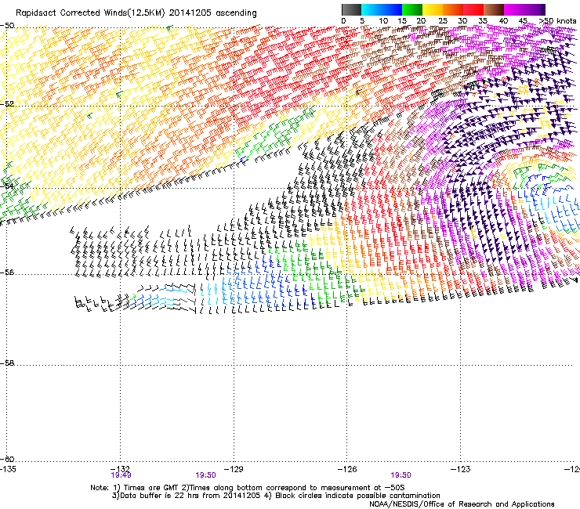The width and height of the screenshot is (580, 509).
Task: Click the -60 latitude axis label
Action: click(x=7, y=460)
